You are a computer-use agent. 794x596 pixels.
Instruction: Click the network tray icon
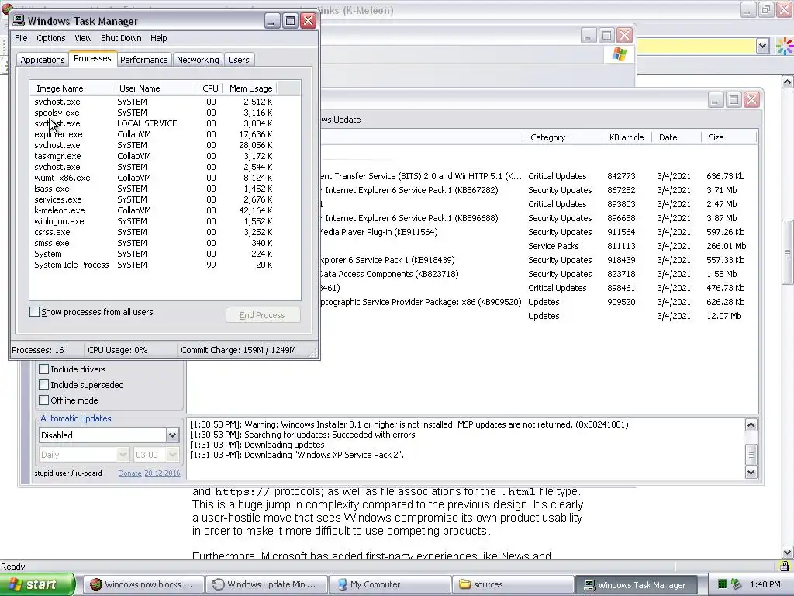click(x=737, y=584)
